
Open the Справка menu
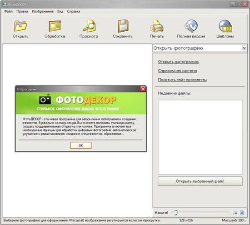click(x=74, y=11)
